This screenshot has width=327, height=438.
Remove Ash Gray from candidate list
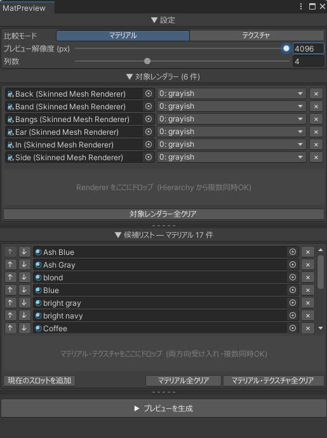click(x=308, y=264)
